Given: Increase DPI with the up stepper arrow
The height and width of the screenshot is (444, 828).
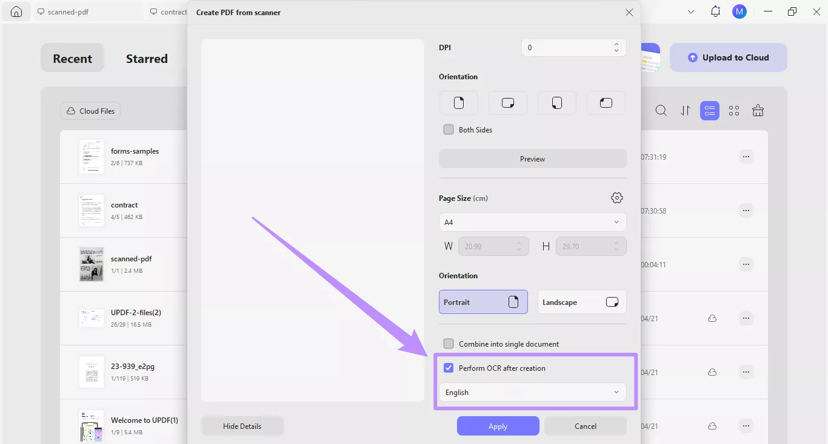Looking at the screenshot, I should [x=616, y=44].
